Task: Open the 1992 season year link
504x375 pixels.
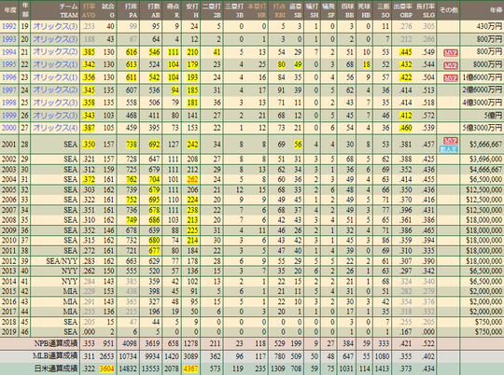Action: tap(9, 26)
